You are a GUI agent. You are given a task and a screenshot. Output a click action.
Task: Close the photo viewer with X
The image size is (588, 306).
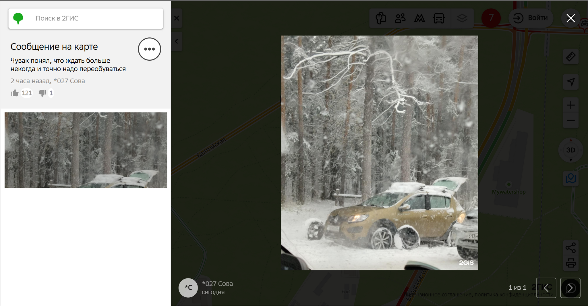pyautogui.click(x=570, y=18)
